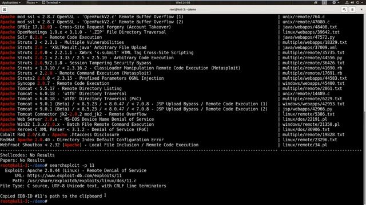Click the path multiple/remote/6229.txt

[312, 99]
